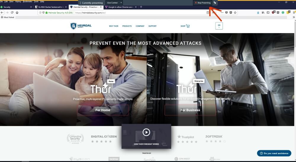Open the Downloads arrow icon

[258, 13]
